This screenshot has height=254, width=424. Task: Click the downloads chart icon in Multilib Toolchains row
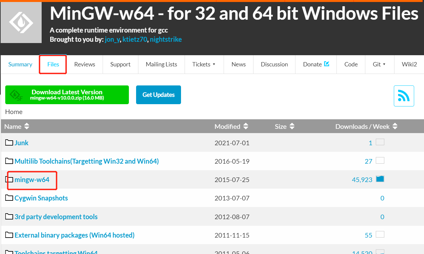coord(380,161)
